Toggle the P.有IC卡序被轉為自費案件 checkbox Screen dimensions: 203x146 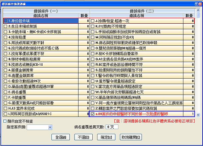(93, 54)
